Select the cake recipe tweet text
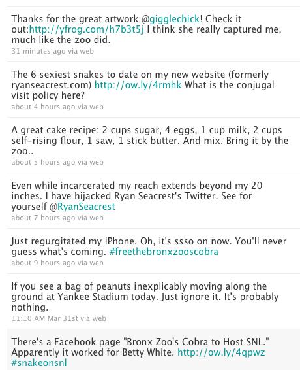 point(150,141)
